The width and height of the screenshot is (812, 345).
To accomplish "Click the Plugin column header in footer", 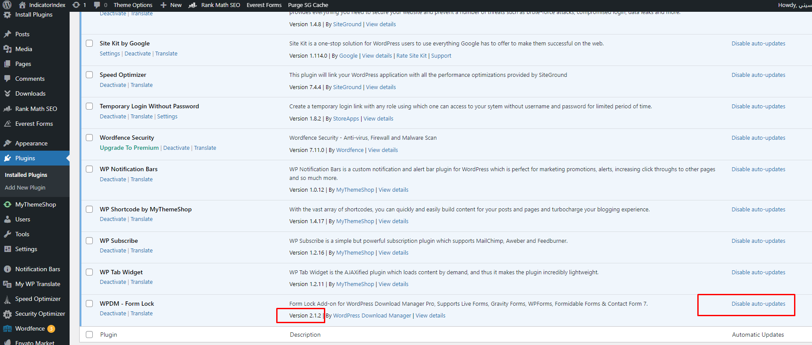I will (x=109, y=335).
